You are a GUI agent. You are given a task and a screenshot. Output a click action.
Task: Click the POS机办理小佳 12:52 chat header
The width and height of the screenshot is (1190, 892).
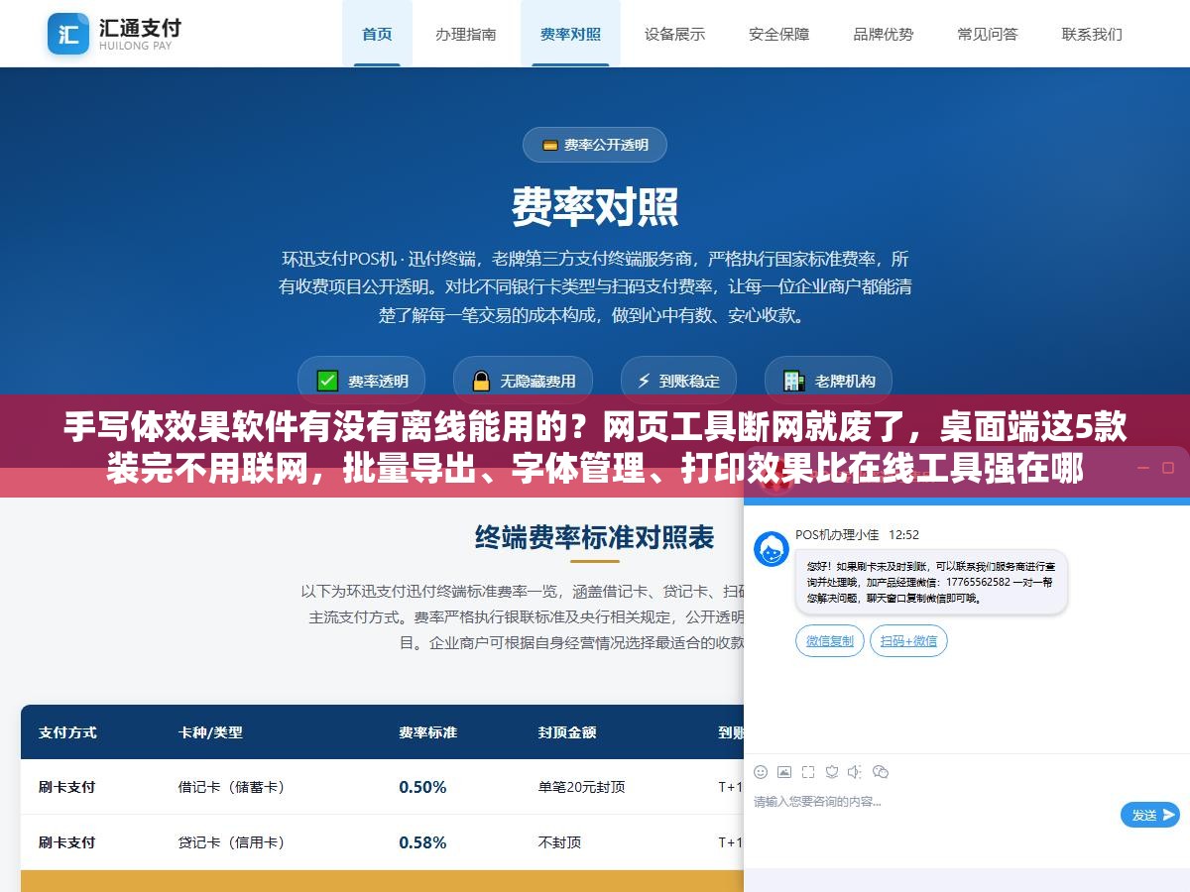coord(857,534)
